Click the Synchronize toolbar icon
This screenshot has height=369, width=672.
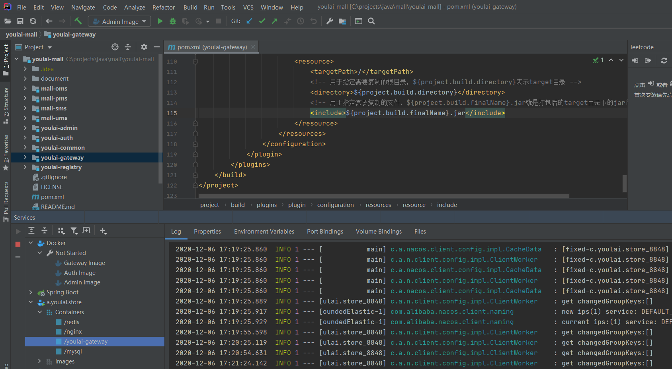pos(33,21)
